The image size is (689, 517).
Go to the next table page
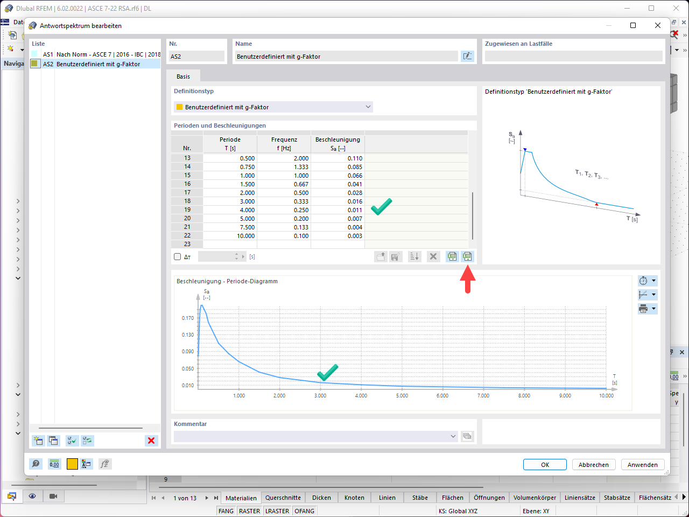[207, 498]
